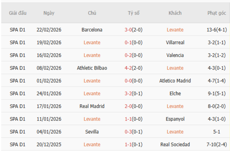Viewport: 230px width, 153px height.
Task: Click the Ngày column header
Action: click(x=49, y=13)
